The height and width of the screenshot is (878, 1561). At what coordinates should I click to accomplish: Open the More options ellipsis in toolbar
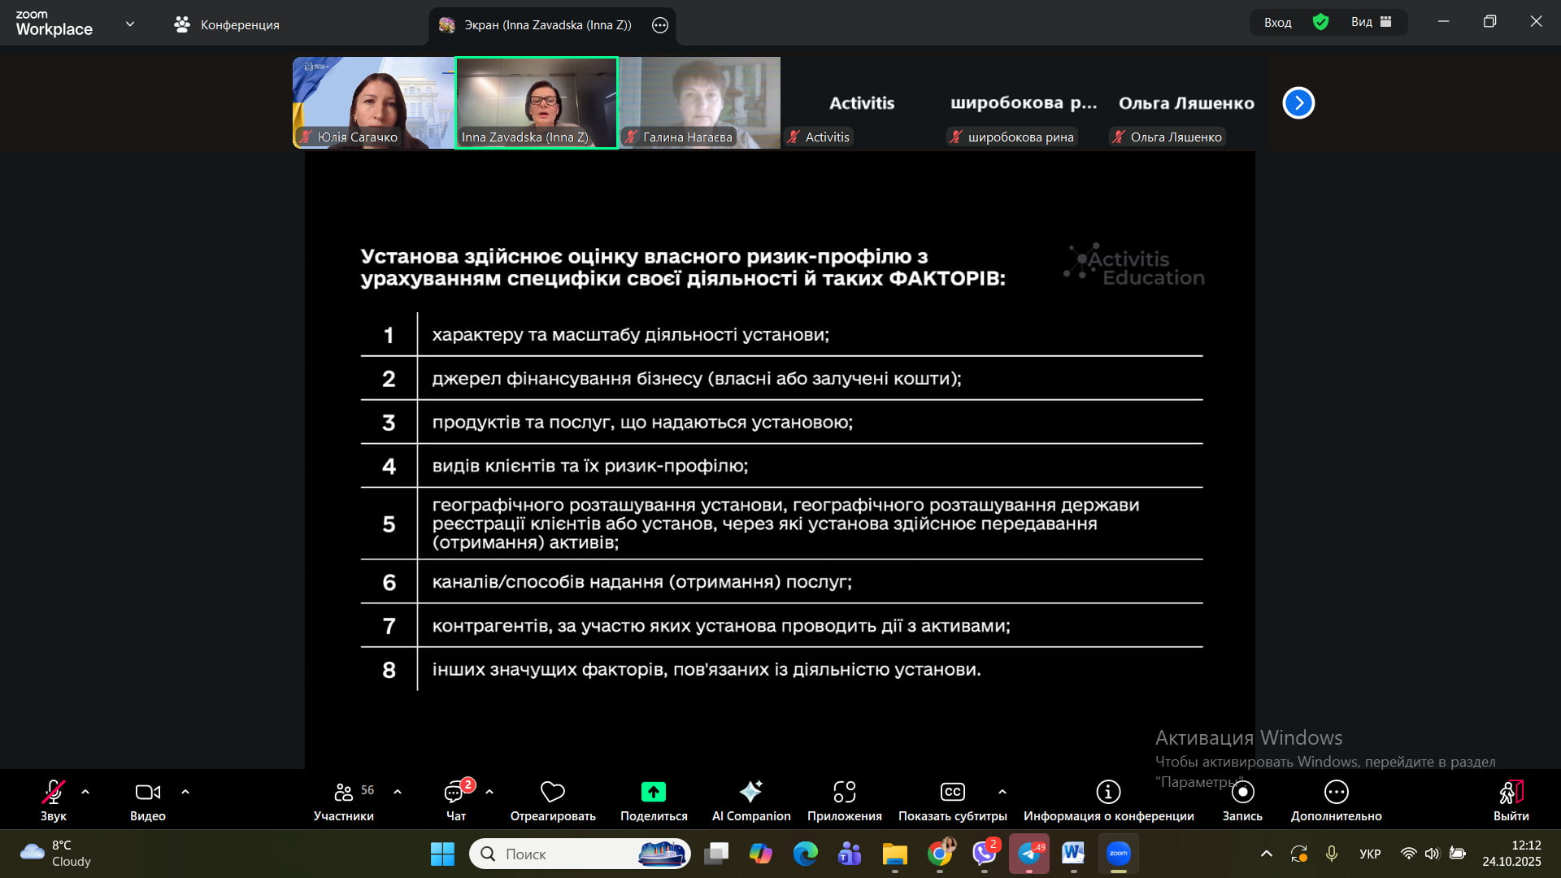(x=1336, y=792)
